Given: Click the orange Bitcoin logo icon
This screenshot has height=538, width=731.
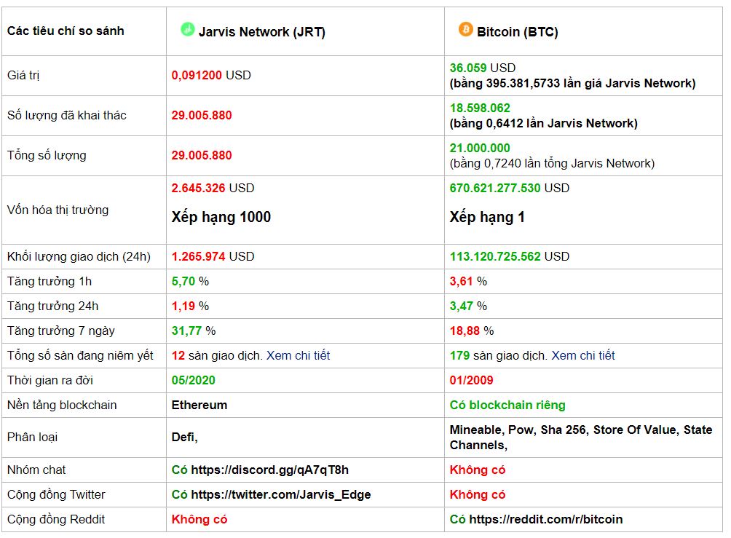Looking at the screenshot, I should 465,29.
